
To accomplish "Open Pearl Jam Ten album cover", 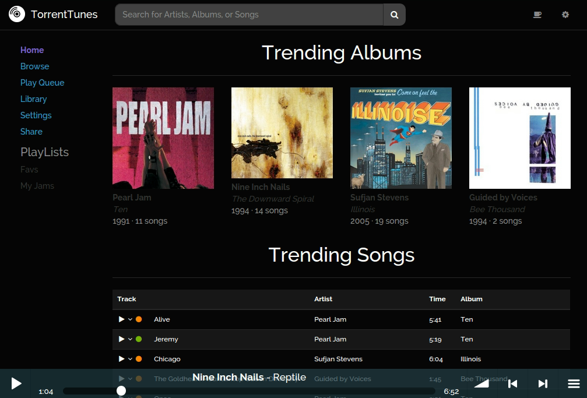I will (x=163, y=138).
